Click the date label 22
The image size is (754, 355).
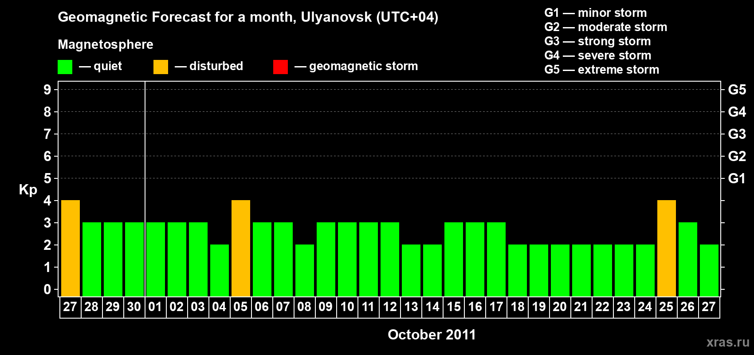click(602, 307)
